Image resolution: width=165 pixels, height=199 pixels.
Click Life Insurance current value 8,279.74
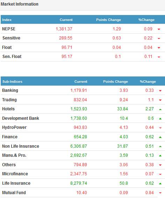point(79,183)
